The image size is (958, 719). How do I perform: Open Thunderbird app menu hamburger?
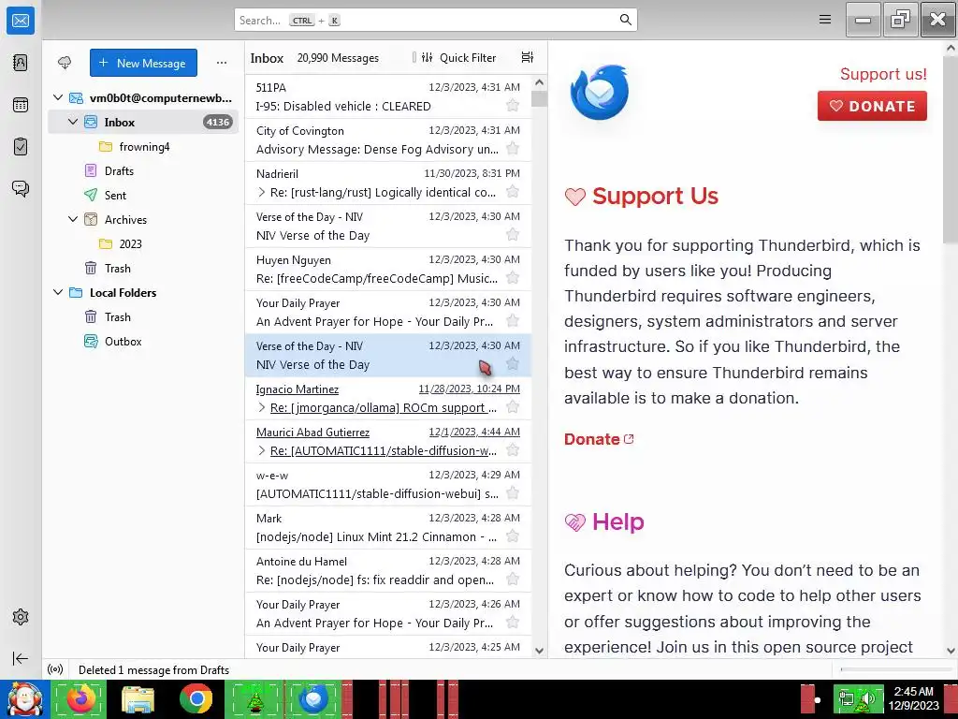[825, 20]
